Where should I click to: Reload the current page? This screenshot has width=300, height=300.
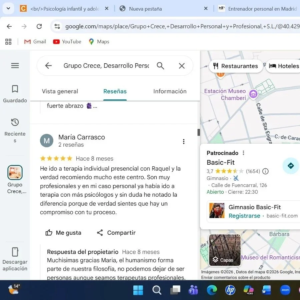point(39,26)
